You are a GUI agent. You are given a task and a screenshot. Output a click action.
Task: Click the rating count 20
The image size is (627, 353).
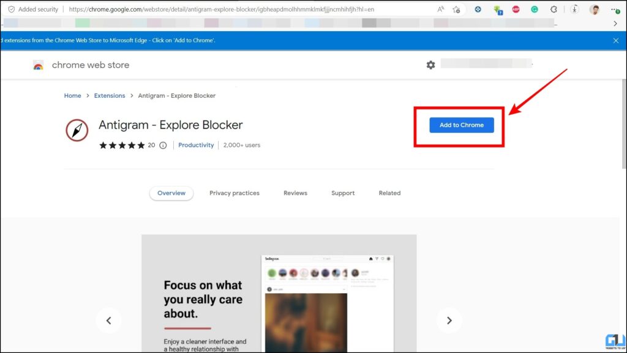point(151,145)
